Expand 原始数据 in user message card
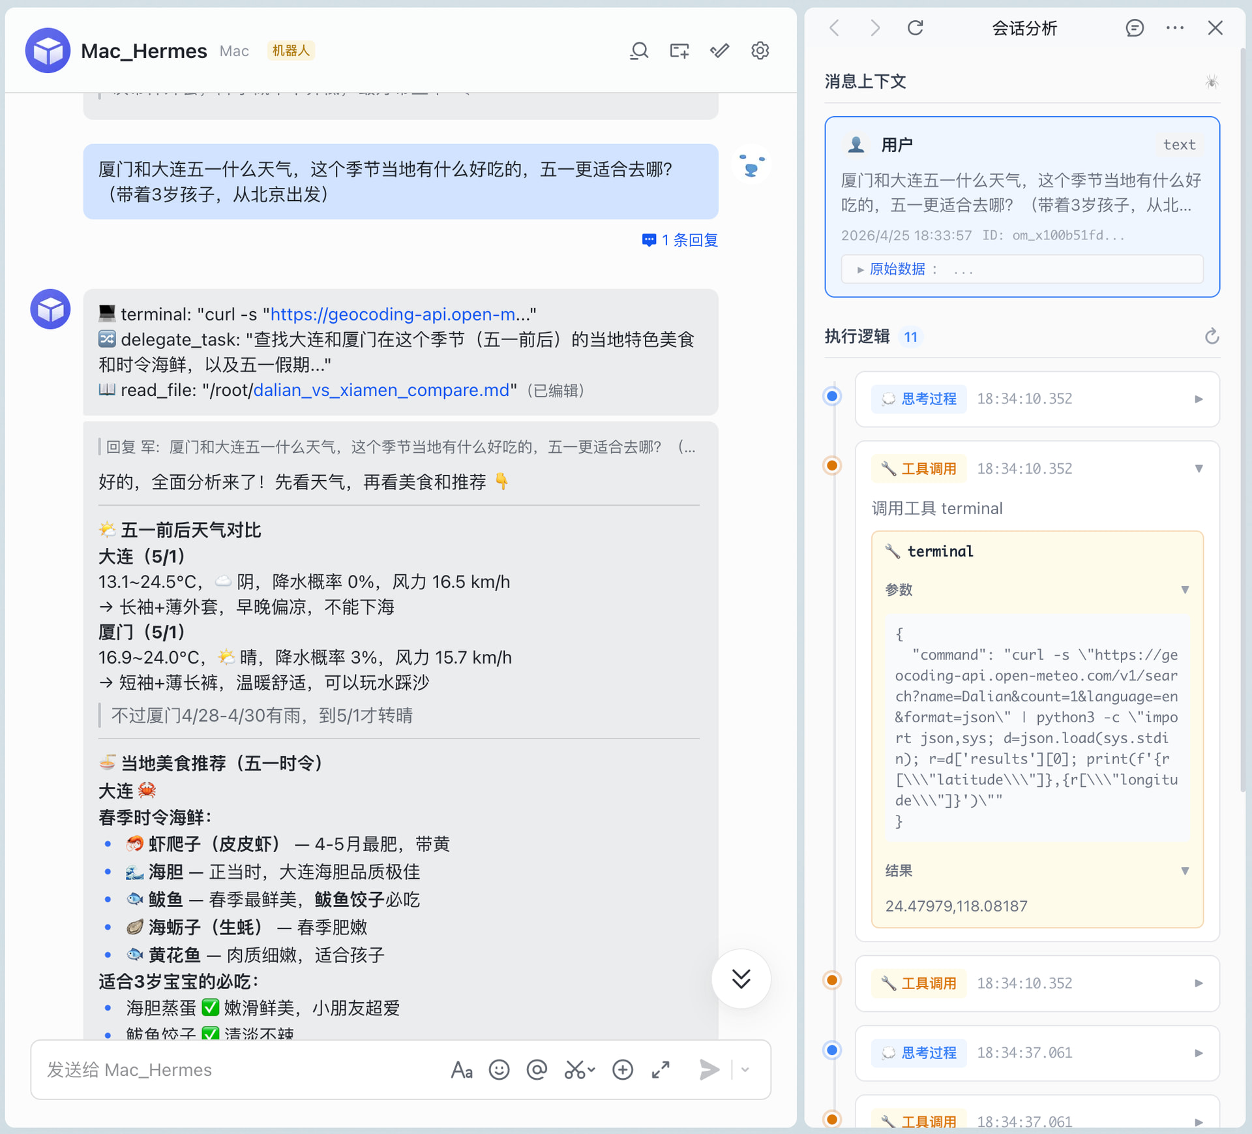The image size is (1252, 1134). [x=897, y=269]
